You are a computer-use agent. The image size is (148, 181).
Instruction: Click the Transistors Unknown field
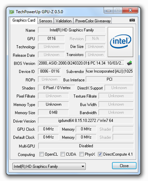coord(95,55)
